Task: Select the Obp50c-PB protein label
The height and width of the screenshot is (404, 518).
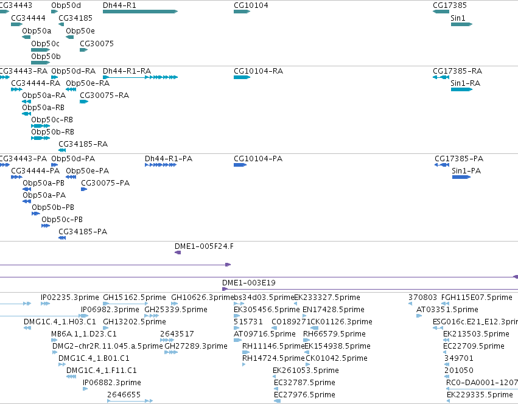Action: point(62,220)
